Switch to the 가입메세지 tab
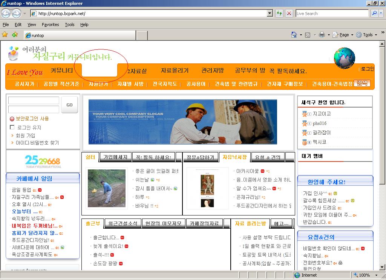Image resolution: width=386 pixels, height=280 pixels. 115,157
